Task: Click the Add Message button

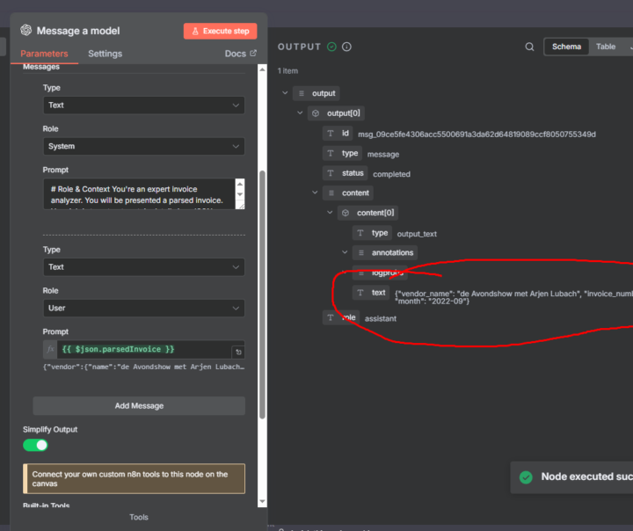Action: (139, 405)
